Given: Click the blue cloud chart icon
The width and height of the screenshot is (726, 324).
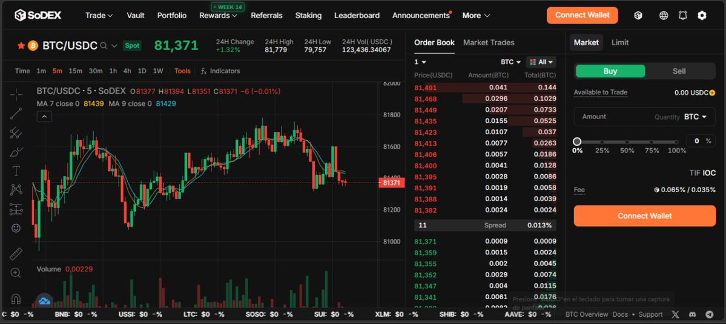Looking at the screenshot, I should click(x=44, y=301).
